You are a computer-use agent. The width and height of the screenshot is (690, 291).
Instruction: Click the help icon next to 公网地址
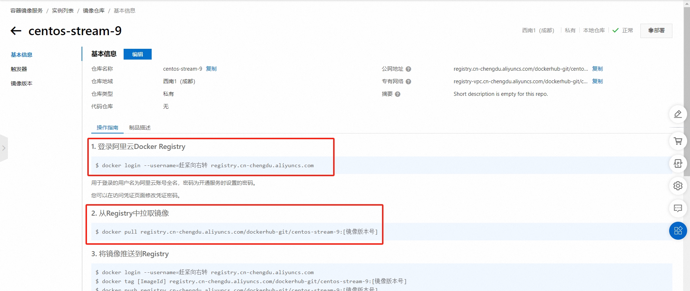click(x=408, y=69)
